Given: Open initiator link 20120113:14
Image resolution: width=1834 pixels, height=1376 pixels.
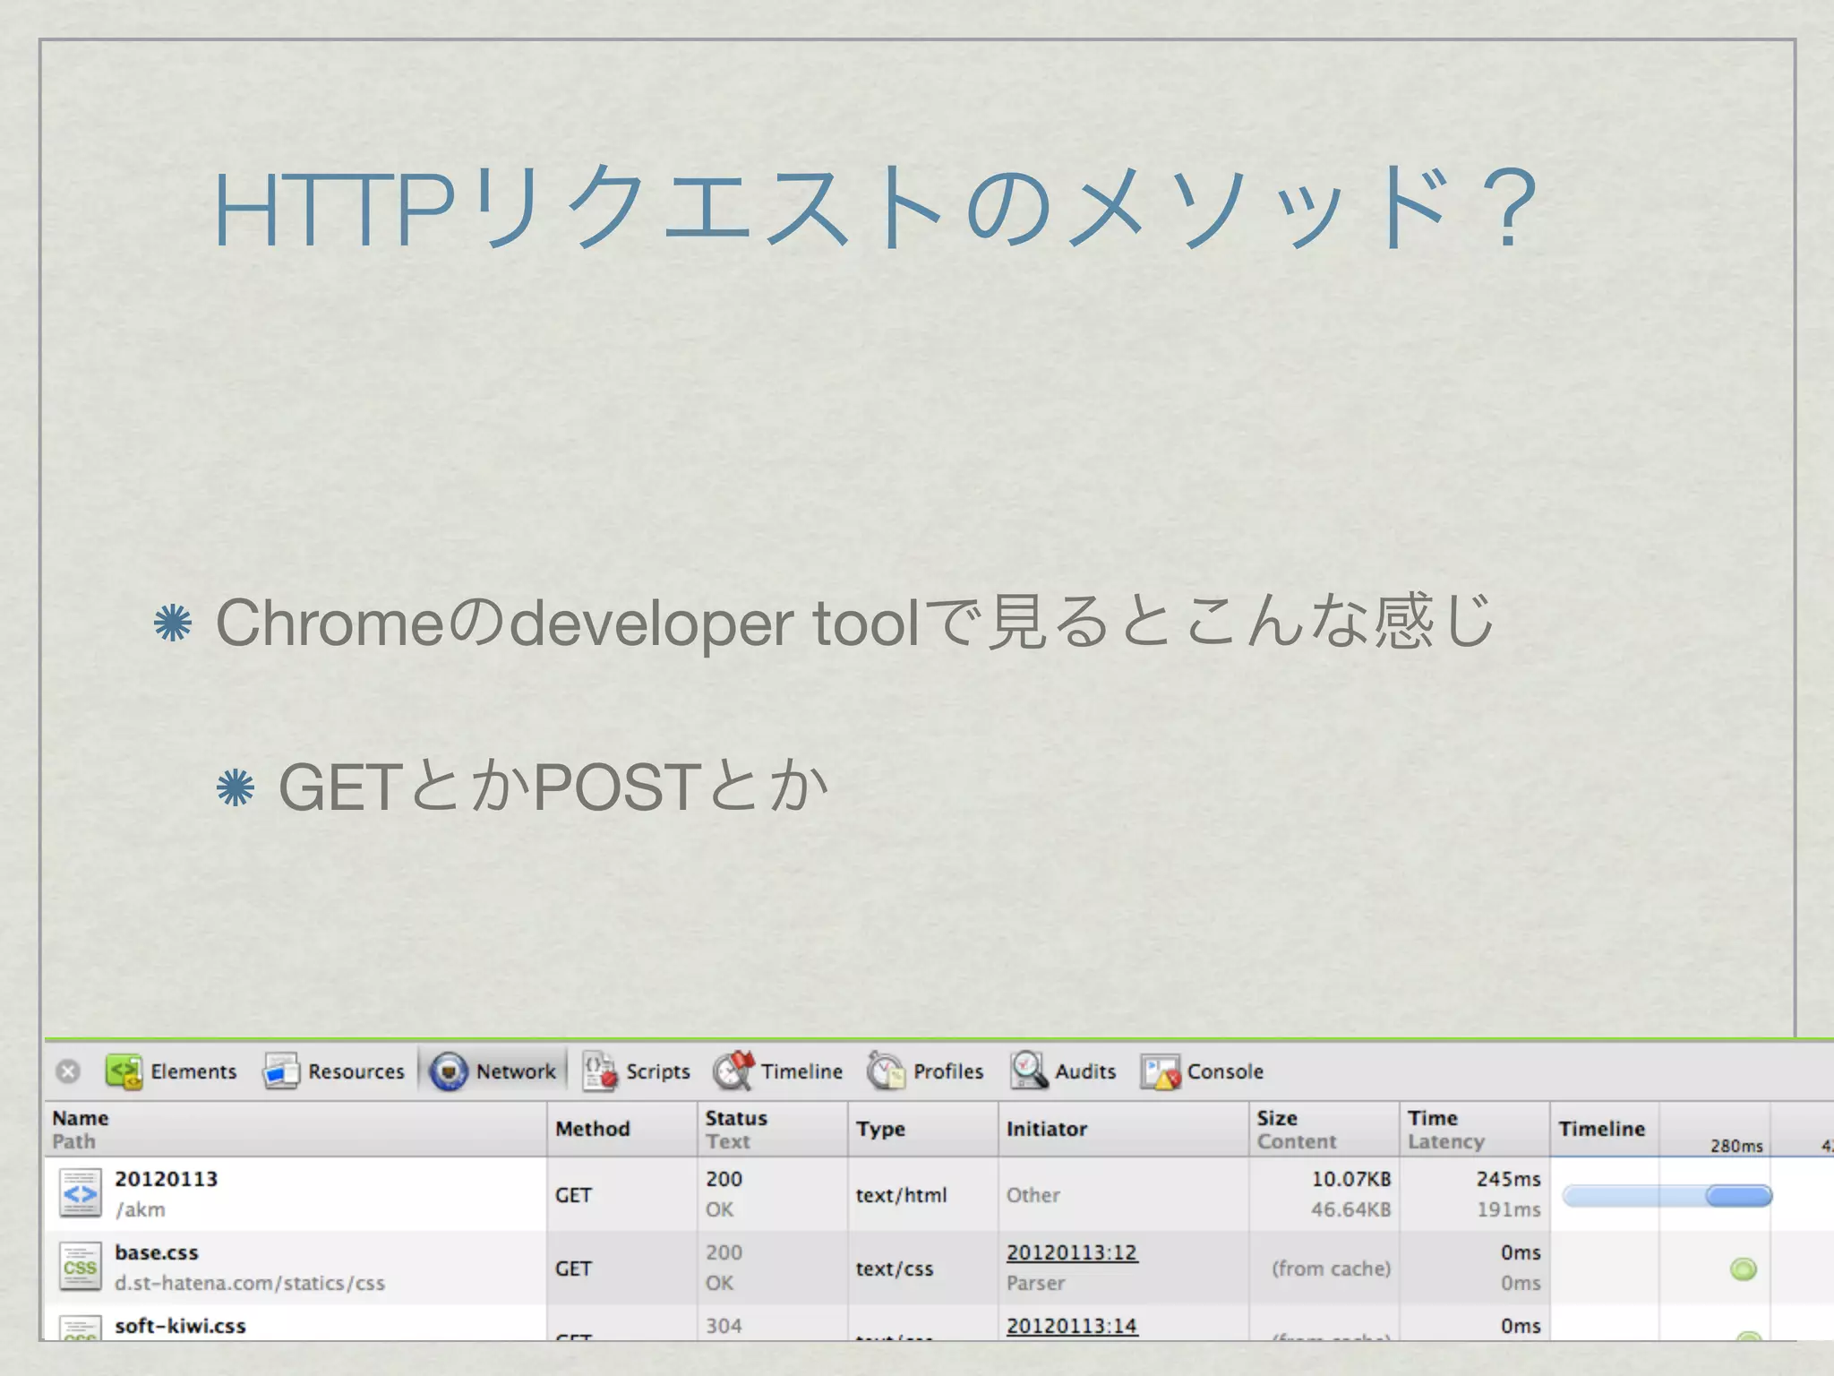Looking at the screenshot, I should click(x=1072, y=1326).
